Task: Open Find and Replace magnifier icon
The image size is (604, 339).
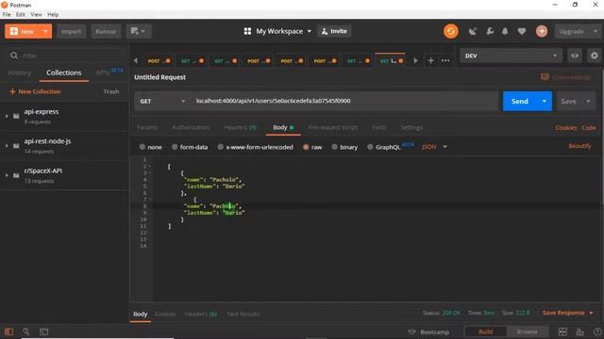Action: (x=25, y=331)
